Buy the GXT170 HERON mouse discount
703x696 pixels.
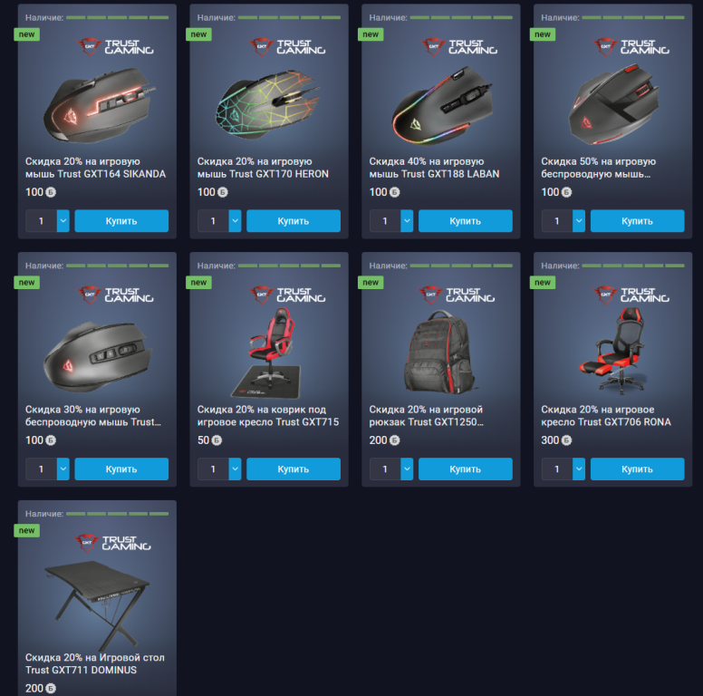click(x=294, y=221)
